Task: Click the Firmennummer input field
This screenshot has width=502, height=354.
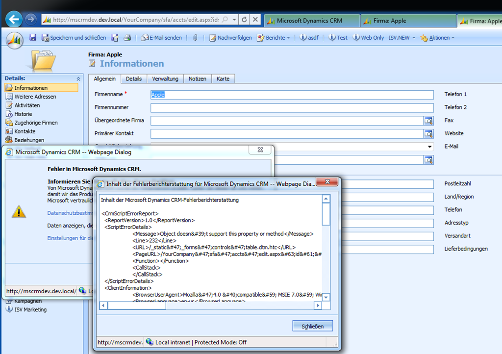Action: click(292, 107)
